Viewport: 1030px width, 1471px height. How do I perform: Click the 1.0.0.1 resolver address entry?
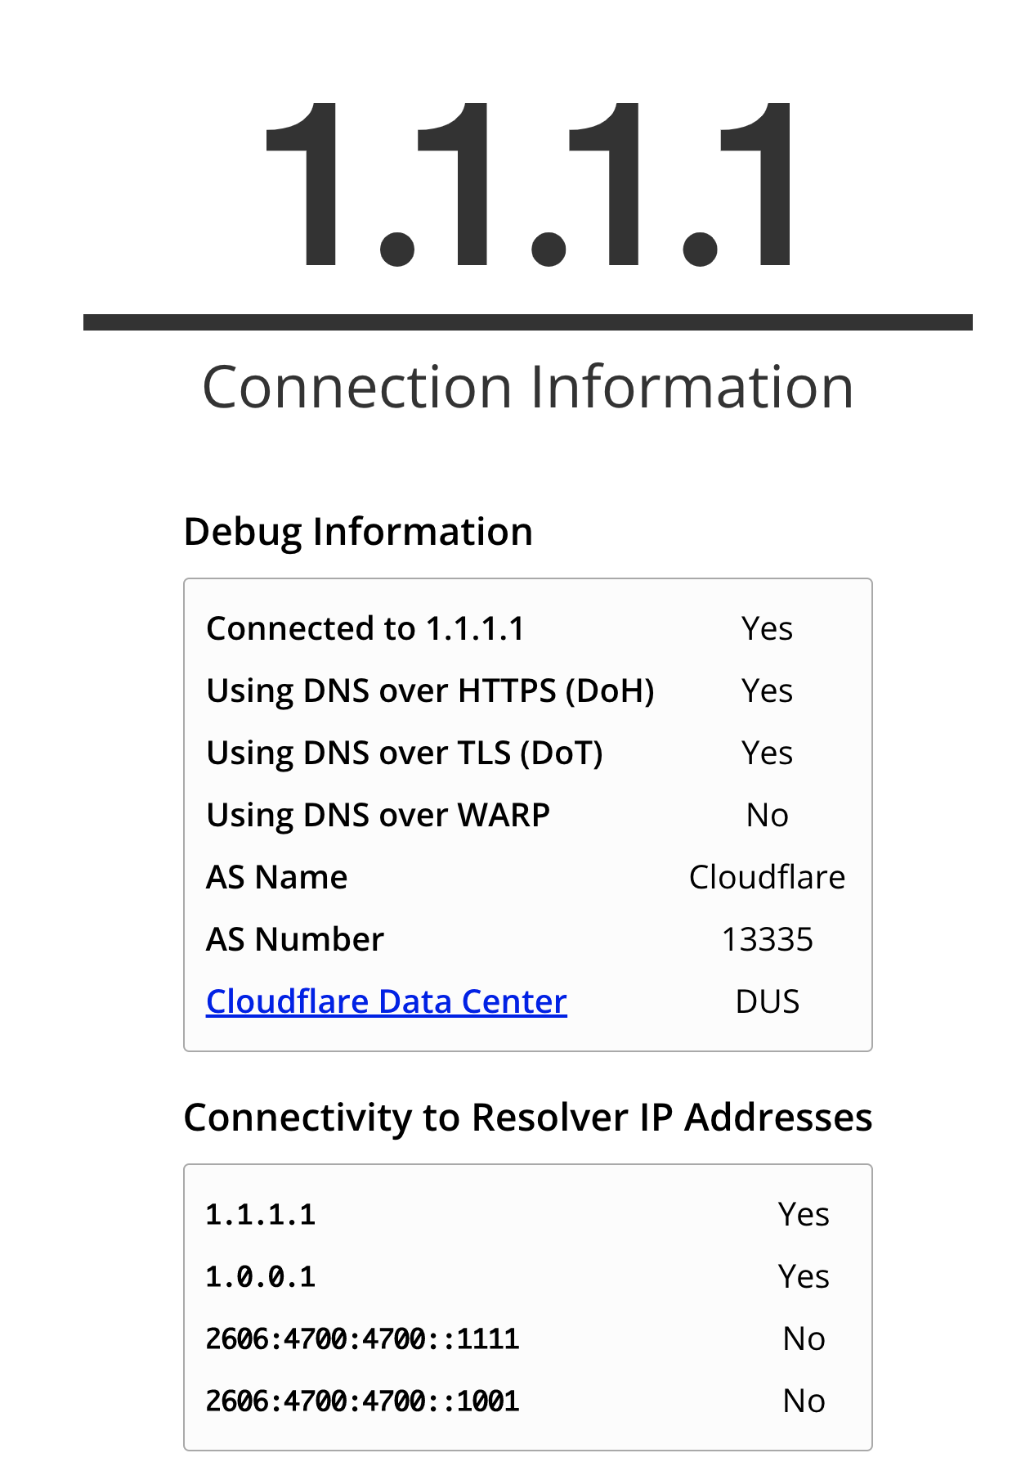(260, 1275)
